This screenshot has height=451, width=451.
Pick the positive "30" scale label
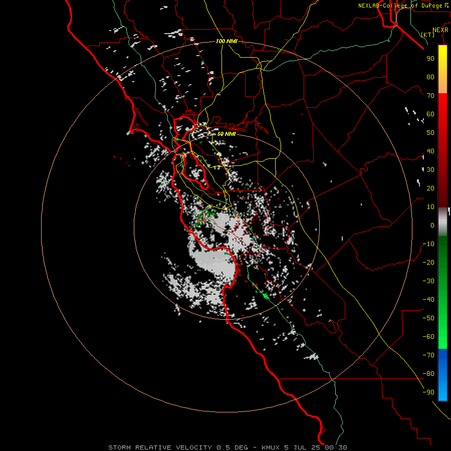[430, 170]
